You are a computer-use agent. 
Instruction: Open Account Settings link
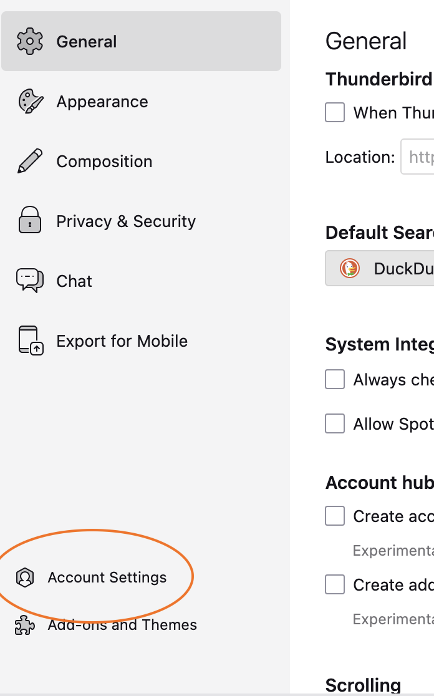[x=107, y=578]
